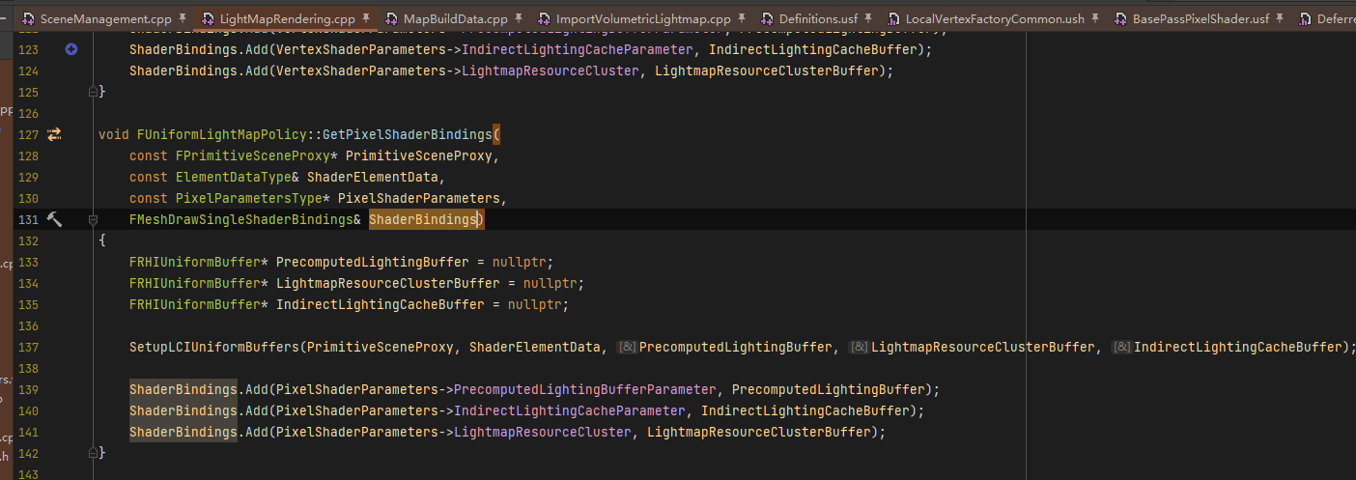Screen dimensions: 1356x480
Task: Click the fold end marker on line 142
Action: [94, 452]
